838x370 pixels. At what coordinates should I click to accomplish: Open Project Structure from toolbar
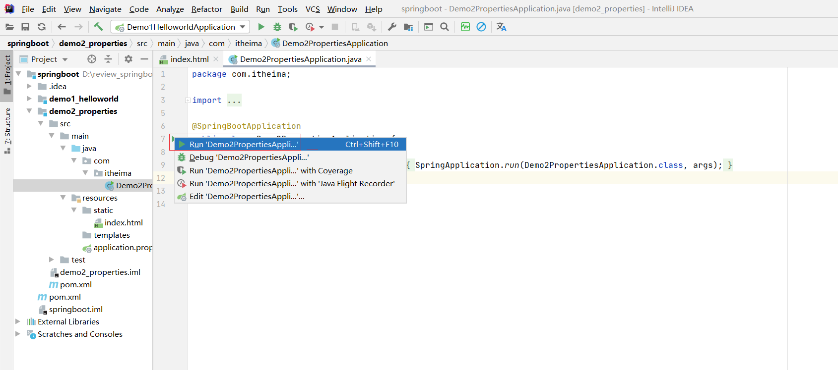[408, 27]
